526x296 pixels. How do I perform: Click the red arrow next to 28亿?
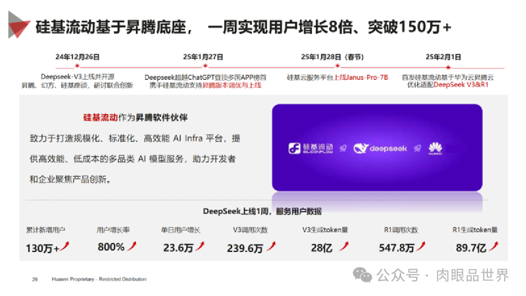pos(344,246)
